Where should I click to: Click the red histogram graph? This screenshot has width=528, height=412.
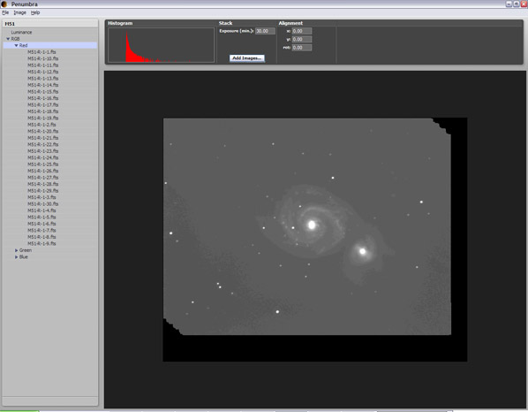pyautogui.click(x=161, y=45)
